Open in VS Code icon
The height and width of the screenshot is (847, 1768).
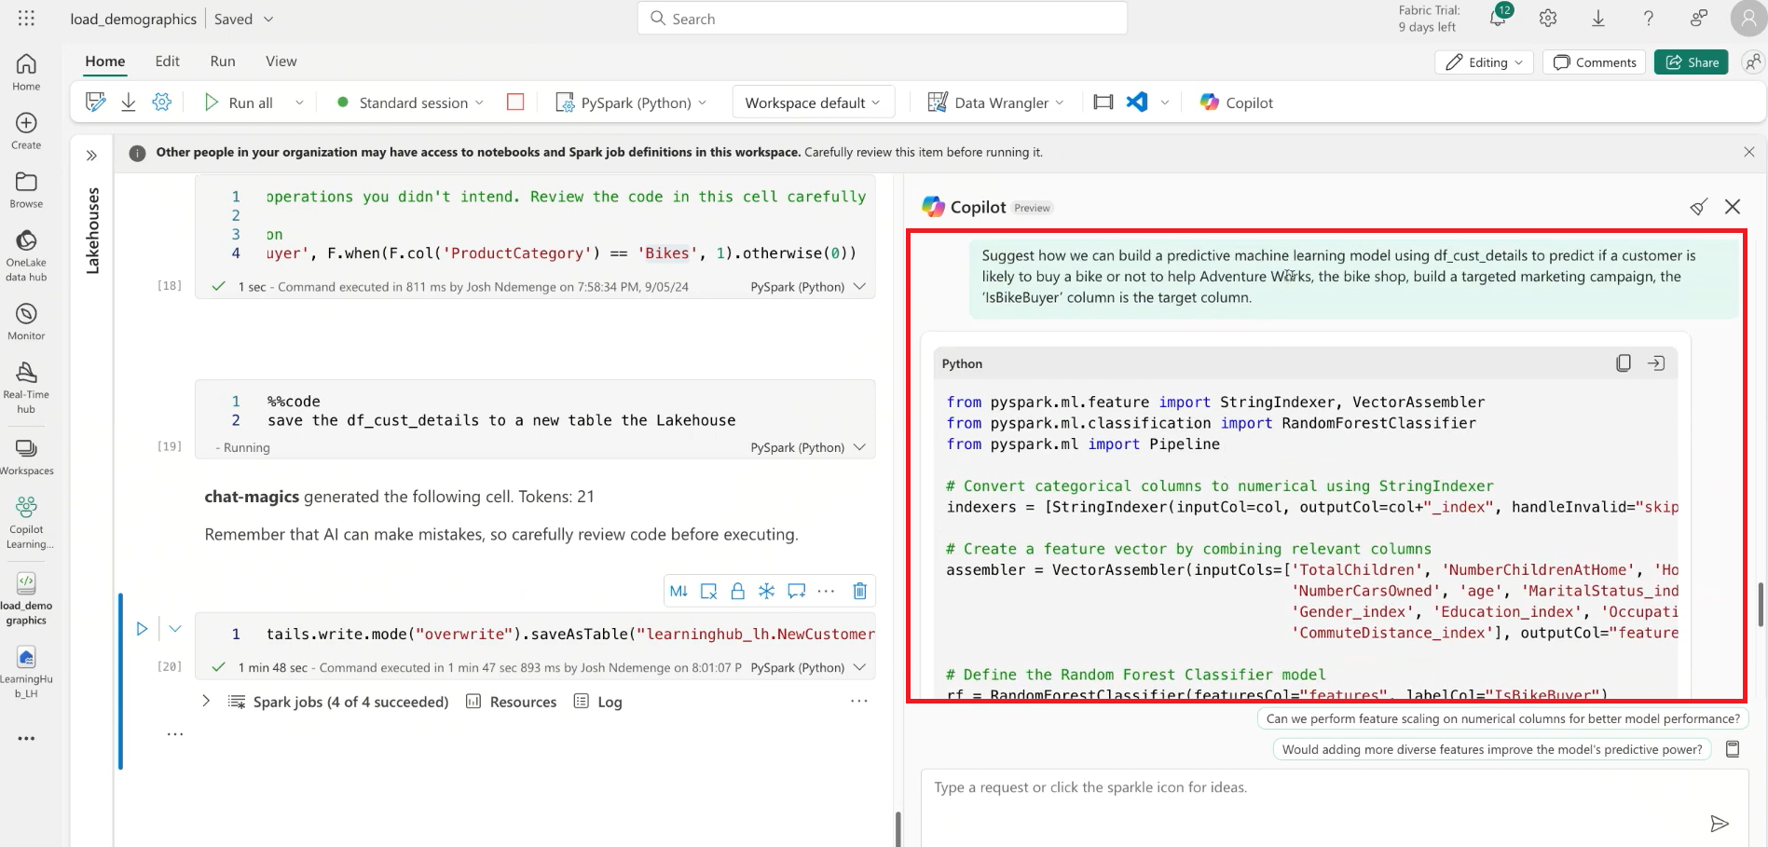click(1137, 102)
